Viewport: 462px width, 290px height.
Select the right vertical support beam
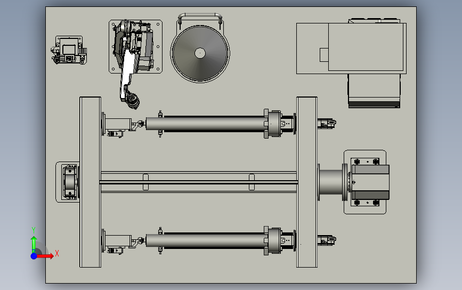tap(307, 182)
